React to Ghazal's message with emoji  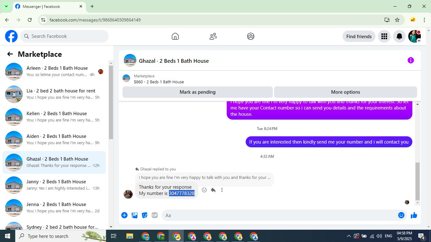[x=204, y=190]
